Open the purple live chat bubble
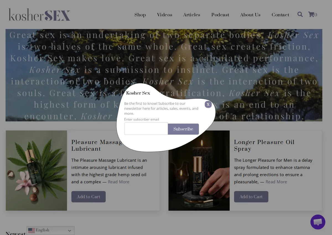This screenshot has height=235, width=332. [x=318, y=222]
